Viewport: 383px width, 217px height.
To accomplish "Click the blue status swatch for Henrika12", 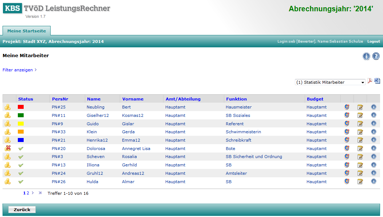I will tap(21, 140).
